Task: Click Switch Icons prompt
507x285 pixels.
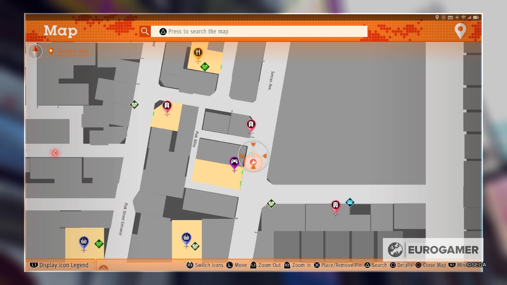Action: point(205,265)
